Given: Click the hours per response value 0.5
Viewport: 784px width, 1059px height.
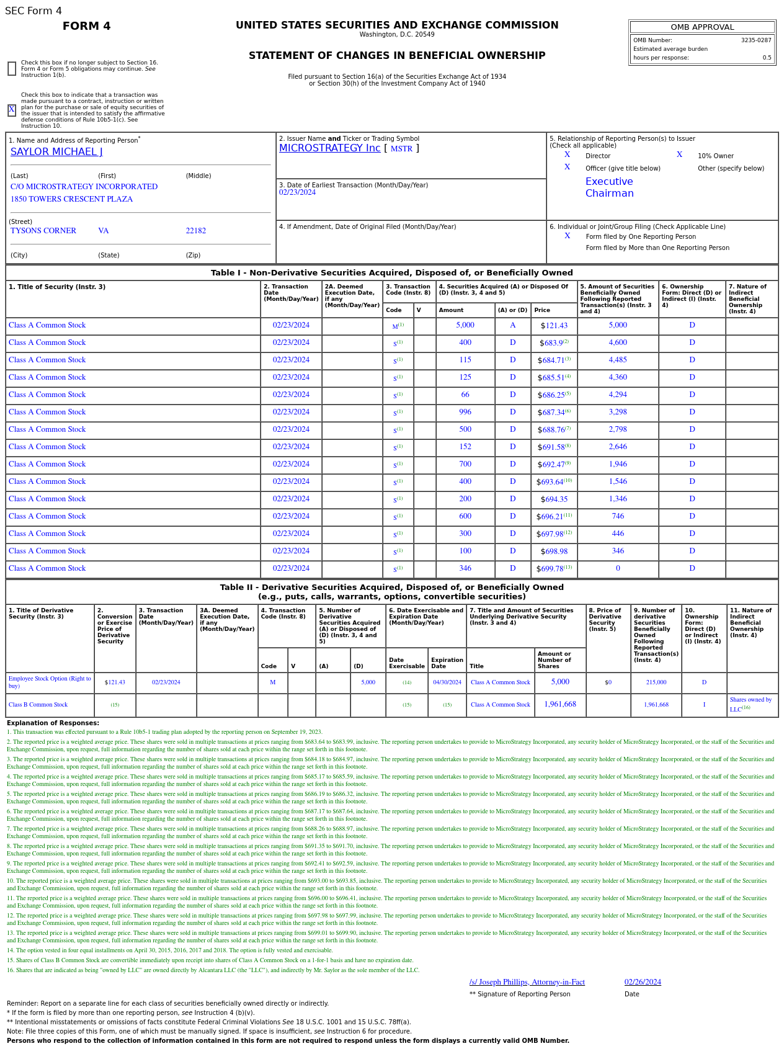Looking at the screenshot, I should point(767,58).
